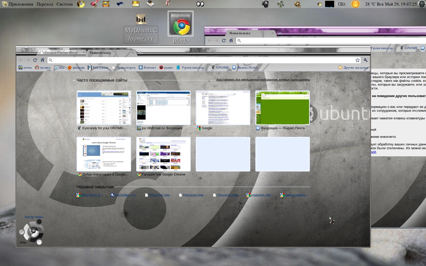
Task: Launch the knight shield panel icon
Action: click(168, 4)
